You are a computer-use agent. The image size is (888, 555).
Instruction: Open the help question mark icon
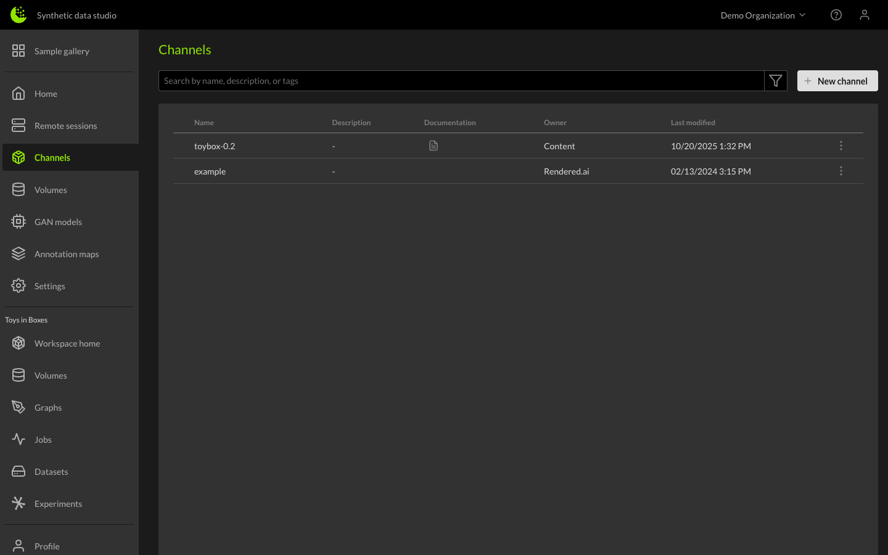tap(836, 15)
